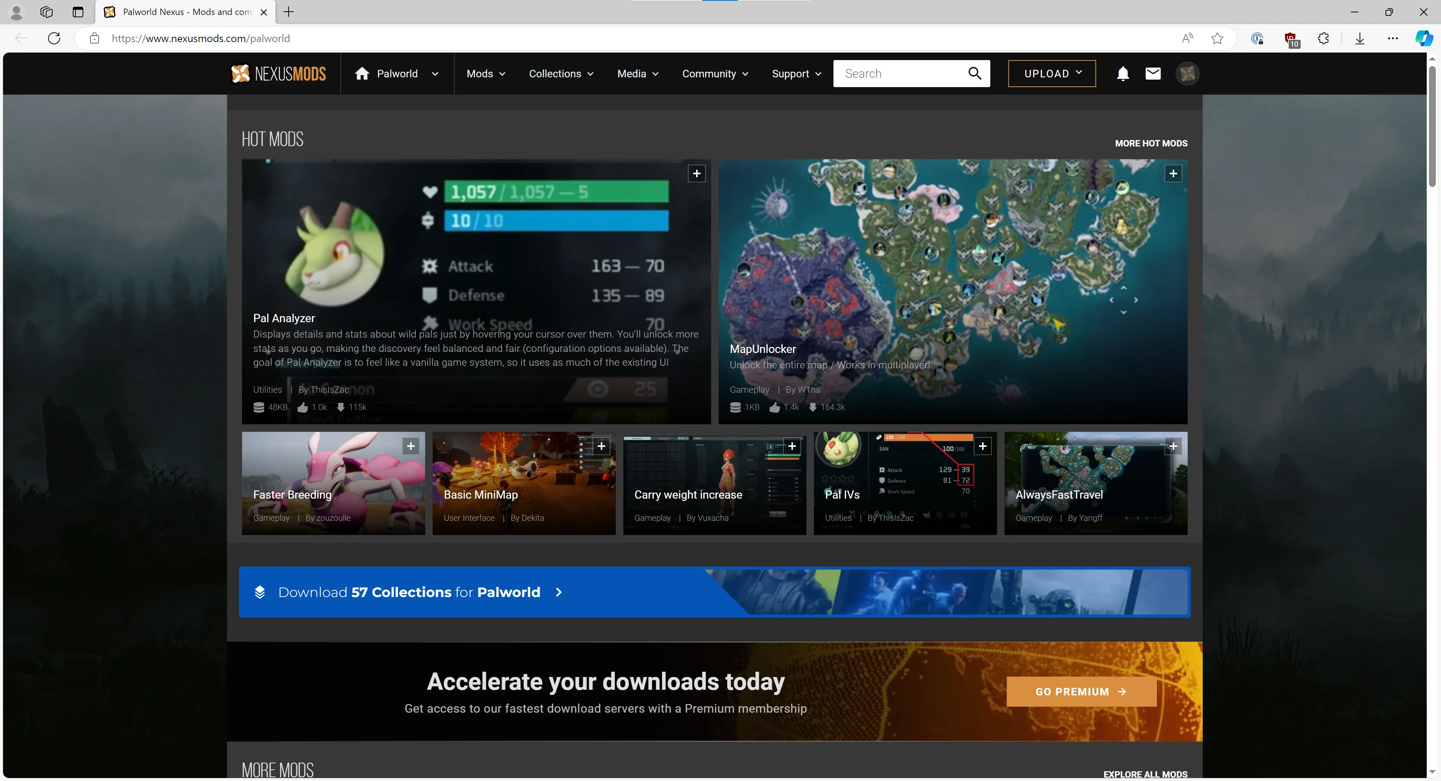Screen dimensions: 1441x781
Task: Click the favorites star icon
Action: [1217, 38]
